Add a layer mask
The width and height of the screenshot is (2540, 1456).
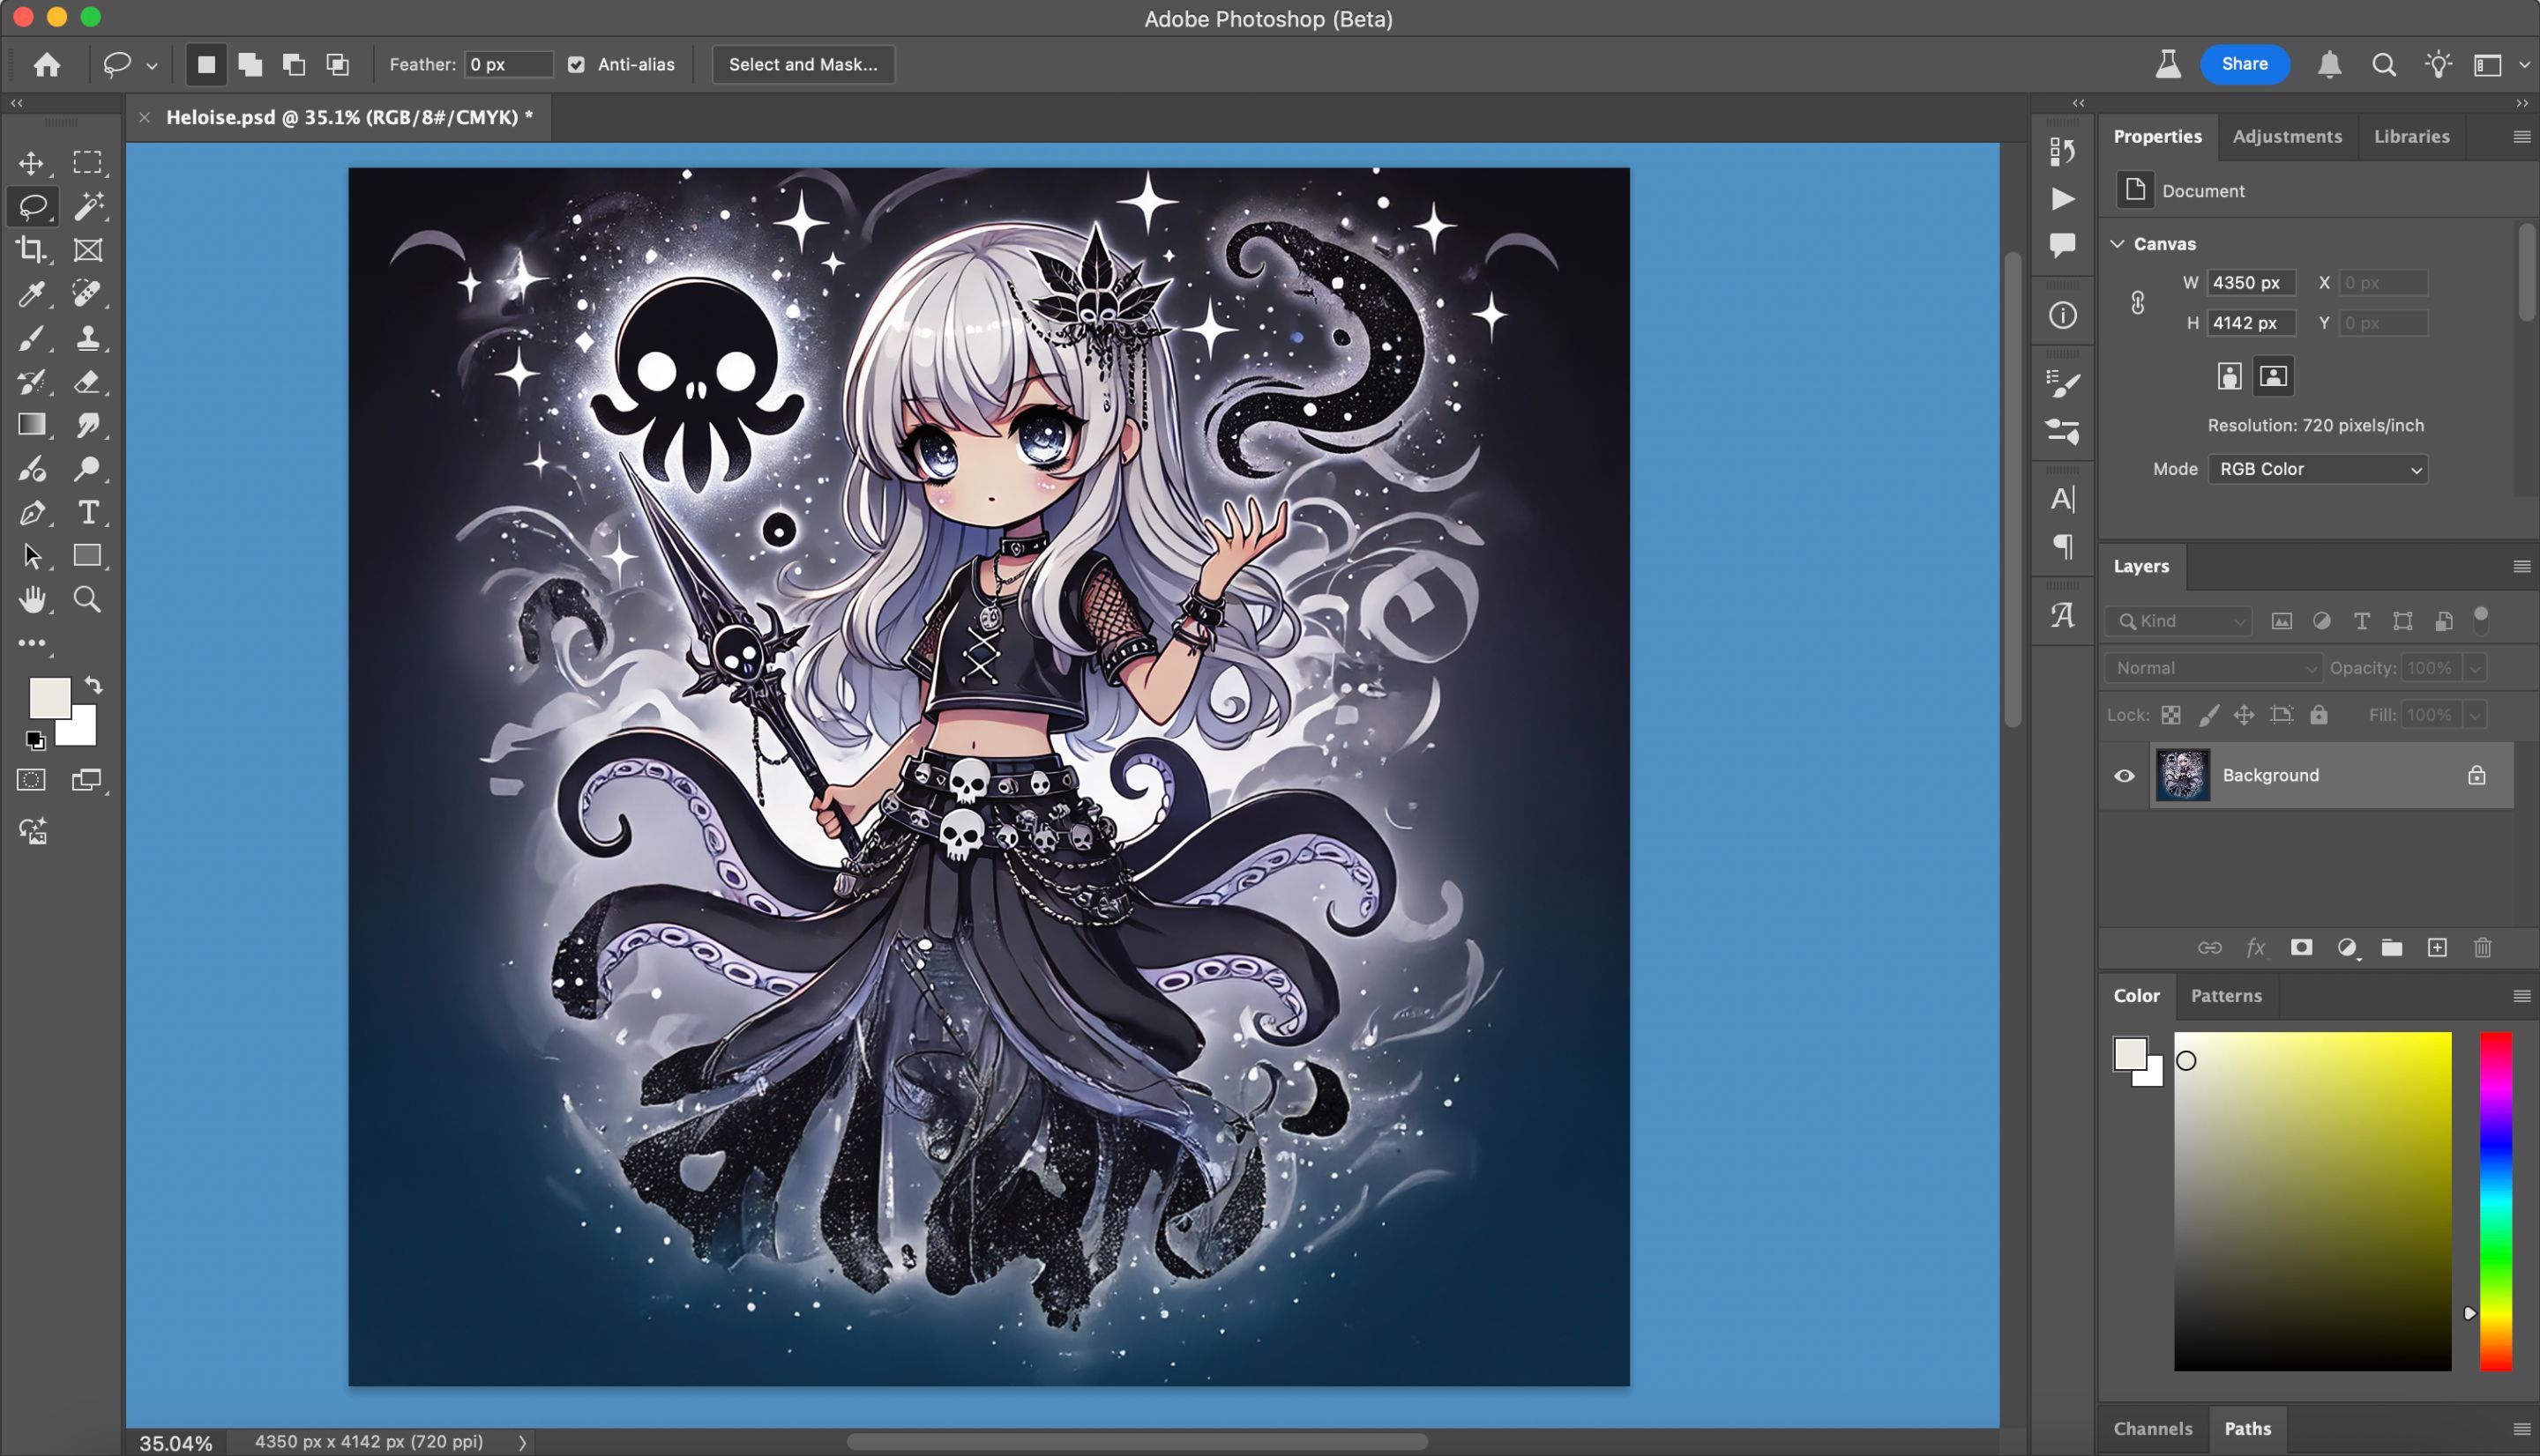[x=2301, y=948]
